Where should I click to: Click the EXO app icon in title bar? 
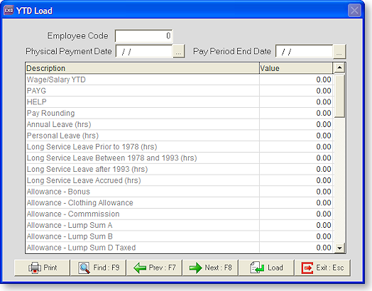9,11
